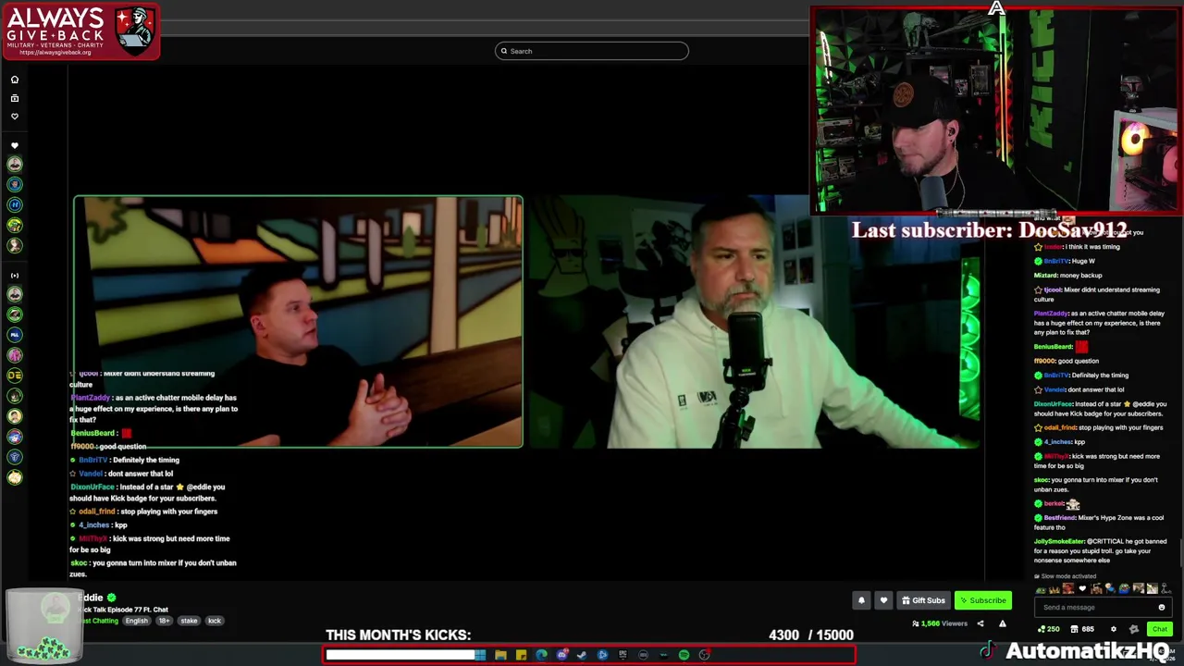Click the 1,566 Viewers count
Viewport: 1184px width, 666px height.
click(940, 623)
